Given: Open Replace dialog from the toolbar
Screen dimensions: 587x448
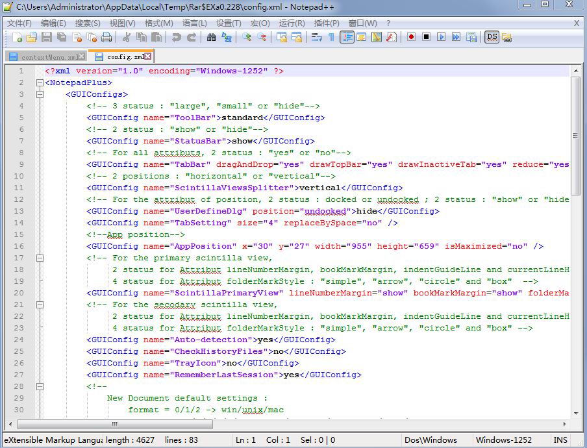Looking at the screenshot, I should tap(227, 37).
